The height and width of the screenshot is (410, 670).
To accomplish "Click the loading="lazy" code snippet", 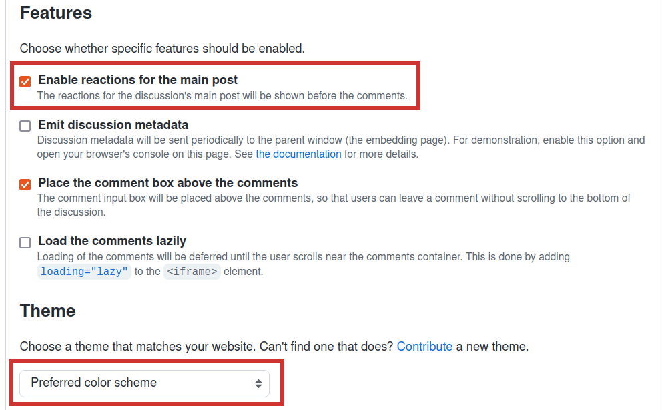I will (84, 272).
